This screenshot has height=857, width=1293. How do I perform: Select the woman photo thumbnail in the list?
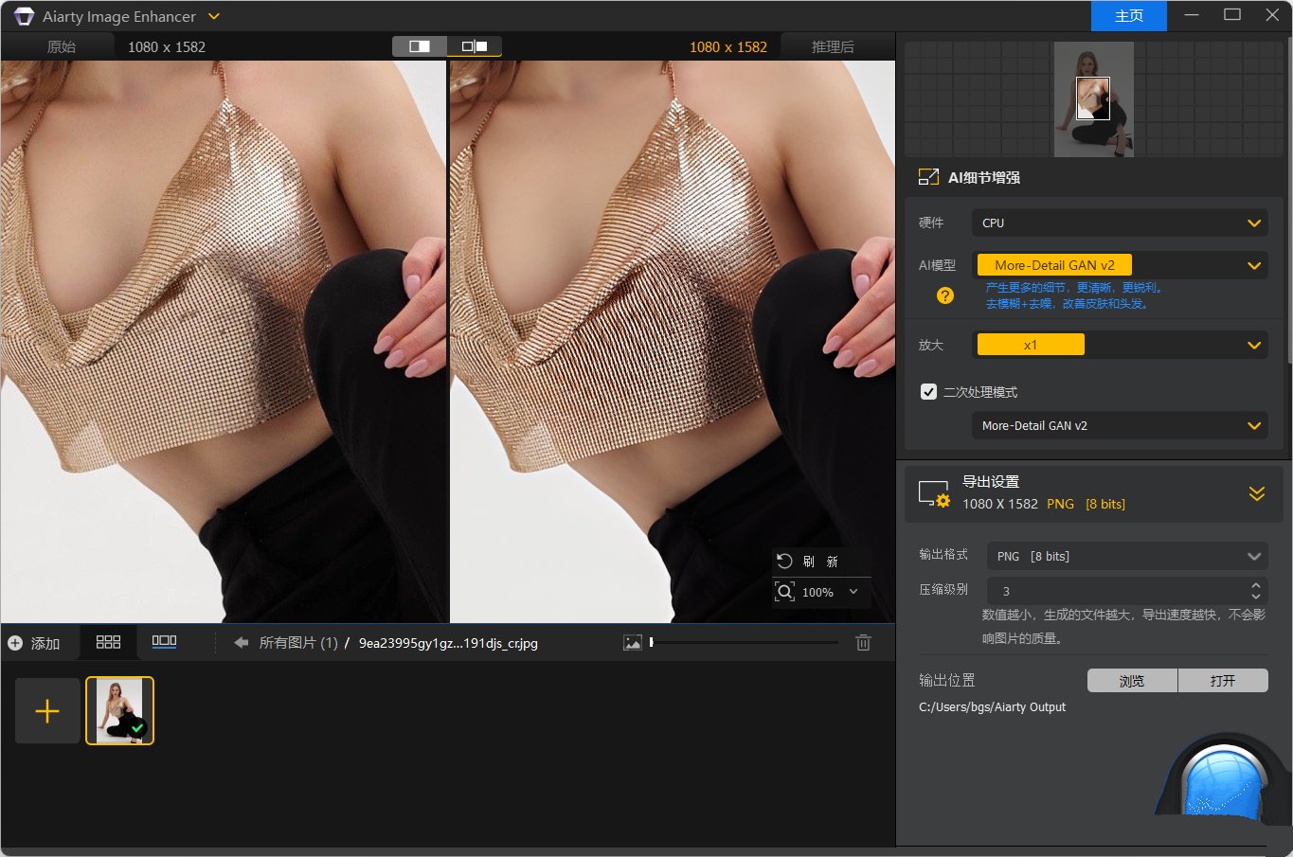[x=119, y=710]
